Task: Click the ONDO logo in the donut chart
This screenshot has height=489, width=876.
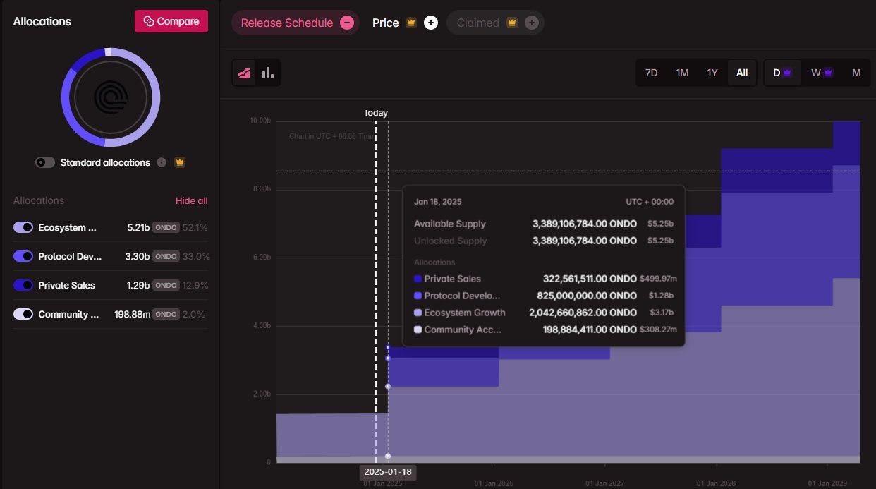Action: (x=111, y=97)
